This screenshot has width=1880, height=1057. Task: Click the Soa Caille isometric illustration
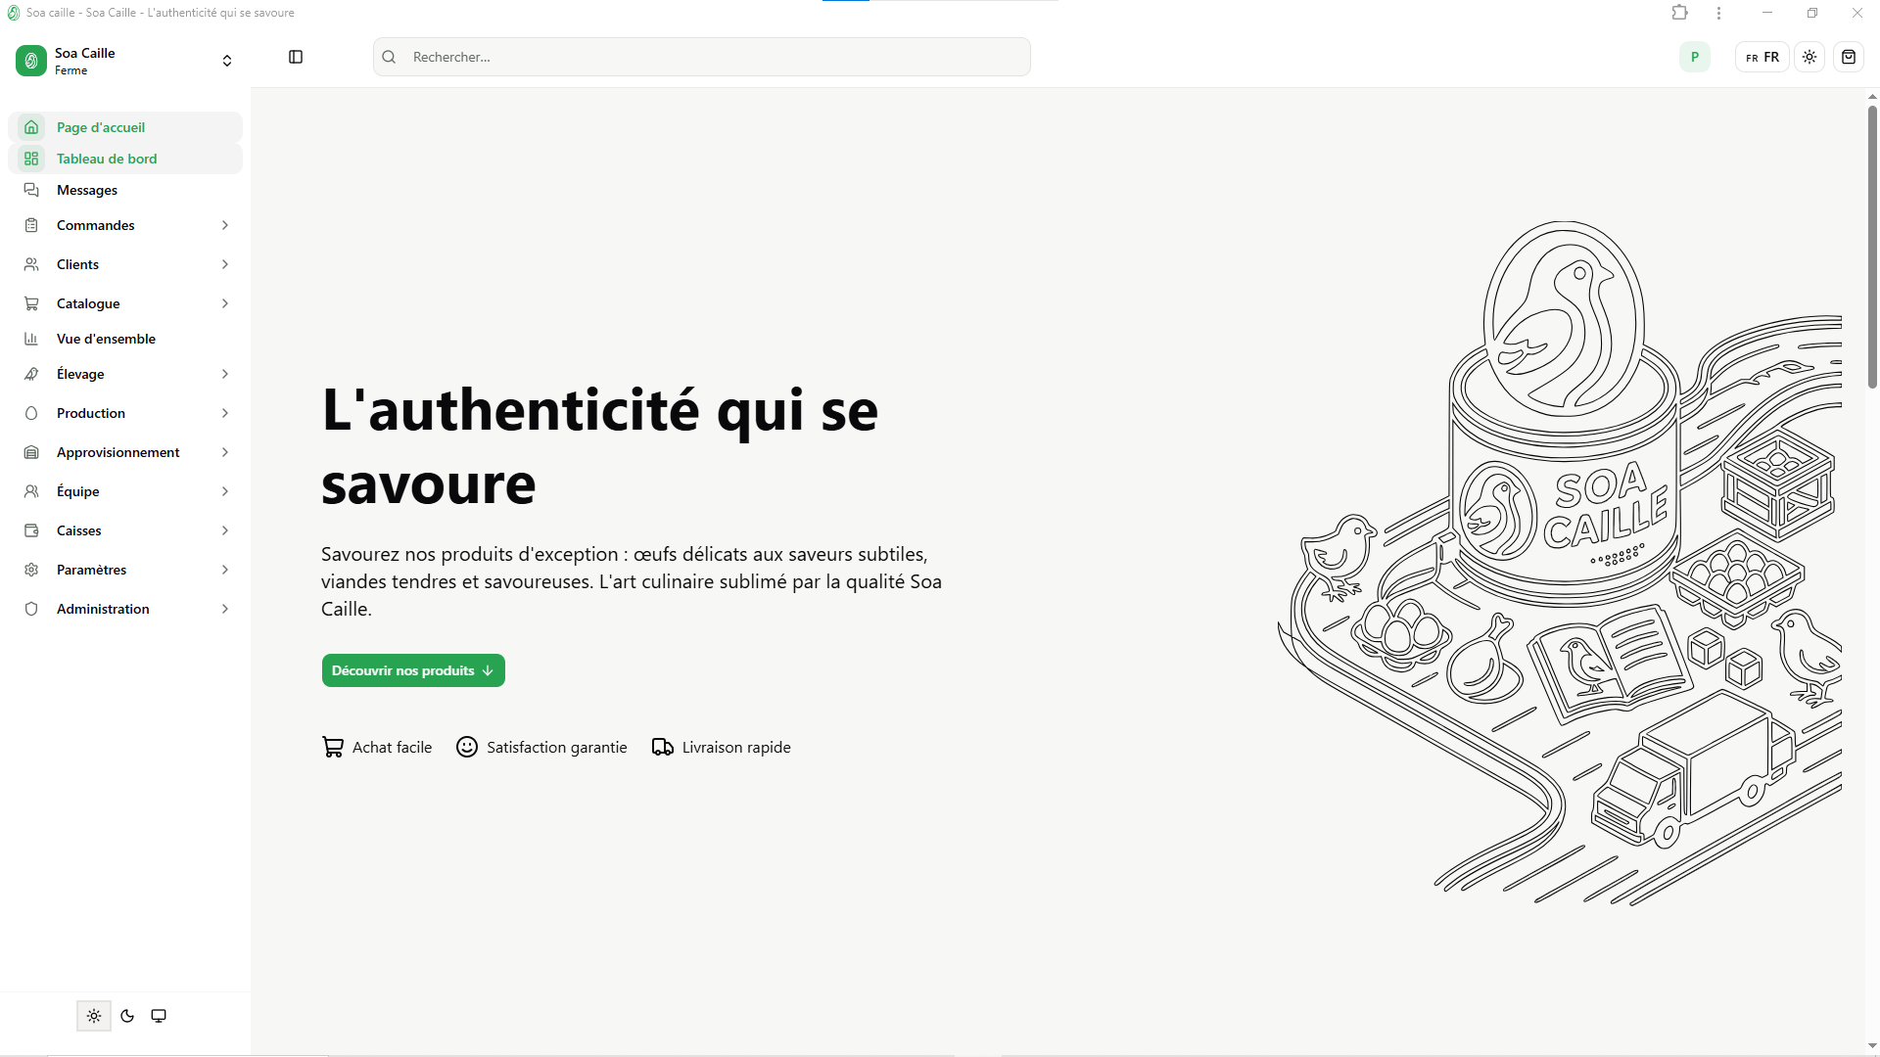click(x=1560, y=563)
